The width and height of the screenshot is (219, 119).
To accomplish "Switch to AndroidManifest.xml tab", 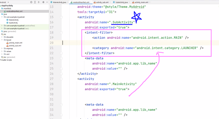I will tap(81, 2).
